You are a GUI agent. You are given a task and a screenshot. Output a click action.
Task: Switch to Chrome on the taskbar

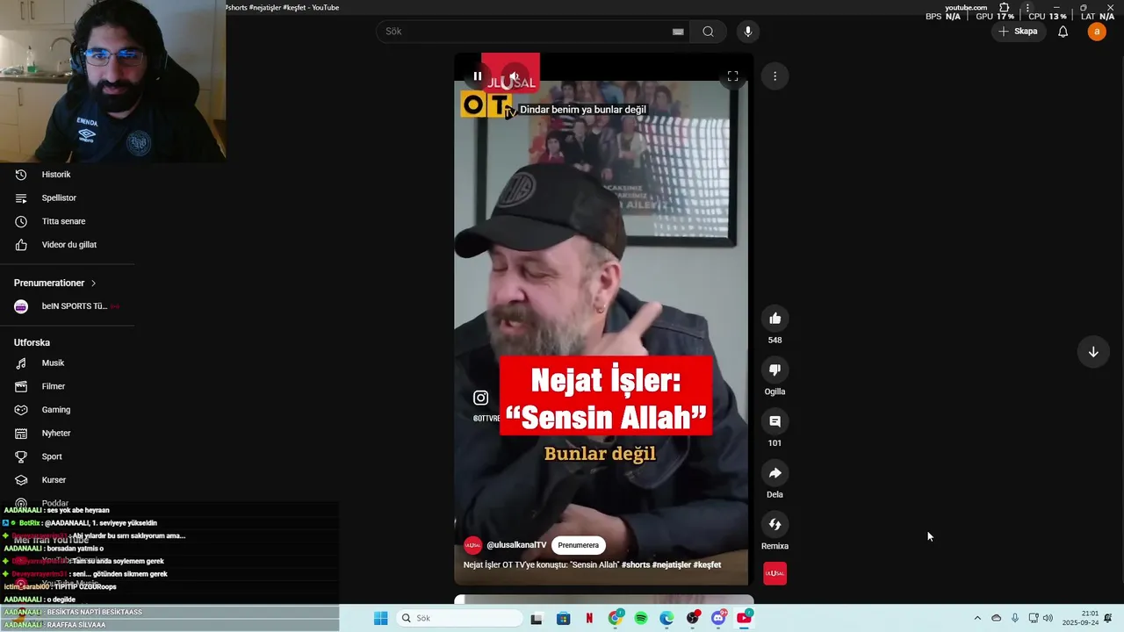tap(616, 618)
